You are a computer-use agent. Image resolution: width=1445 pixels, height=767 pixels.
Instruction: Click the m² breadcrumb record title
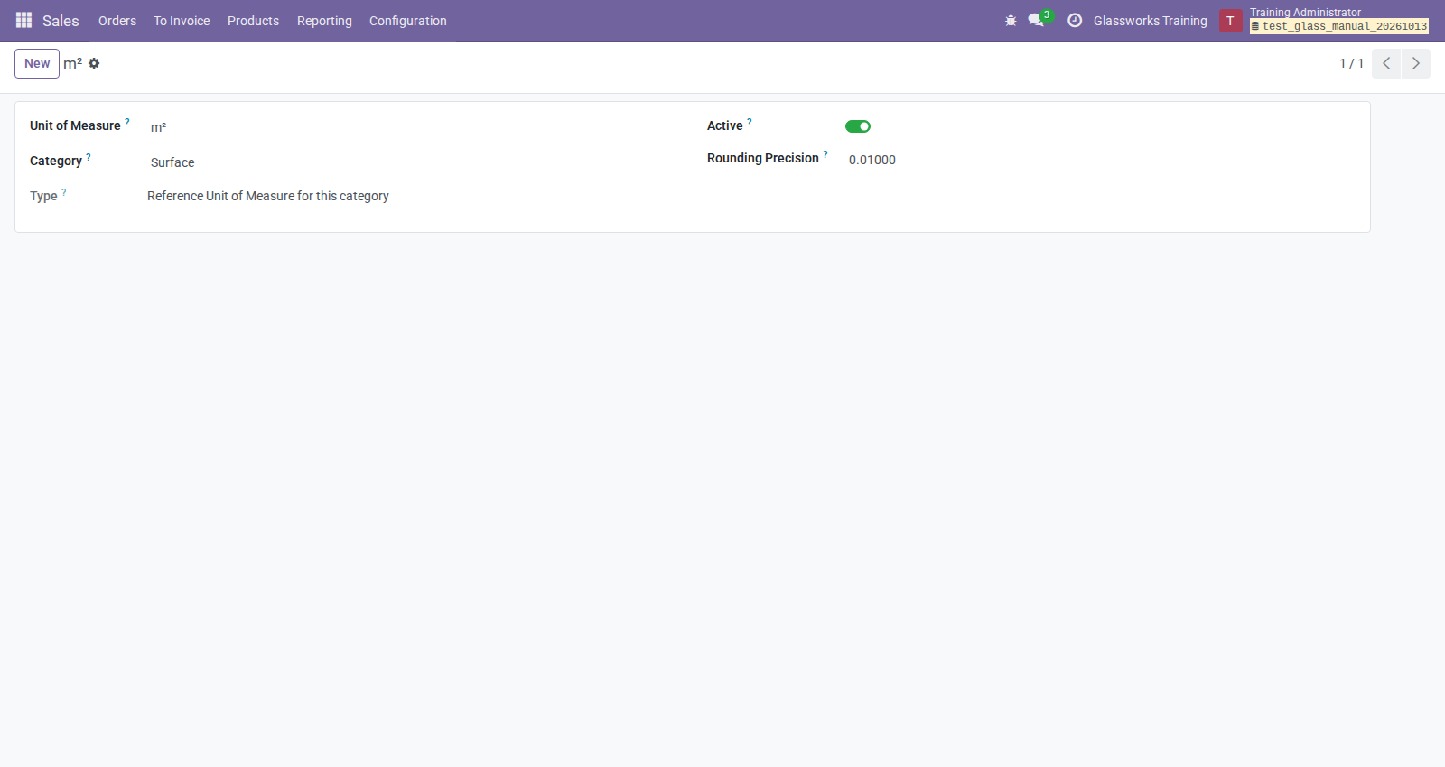[x=72, y=63]
